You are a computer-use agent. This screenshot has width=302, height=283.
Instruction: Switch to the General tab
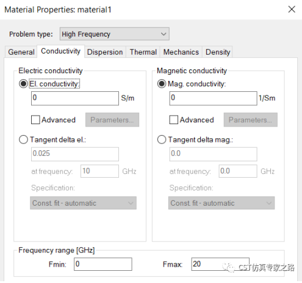point(21,52)
